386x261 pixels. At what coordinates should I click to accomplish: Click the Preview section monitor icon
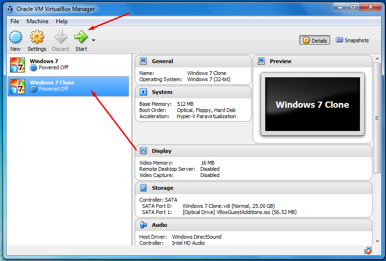[261, 61]
